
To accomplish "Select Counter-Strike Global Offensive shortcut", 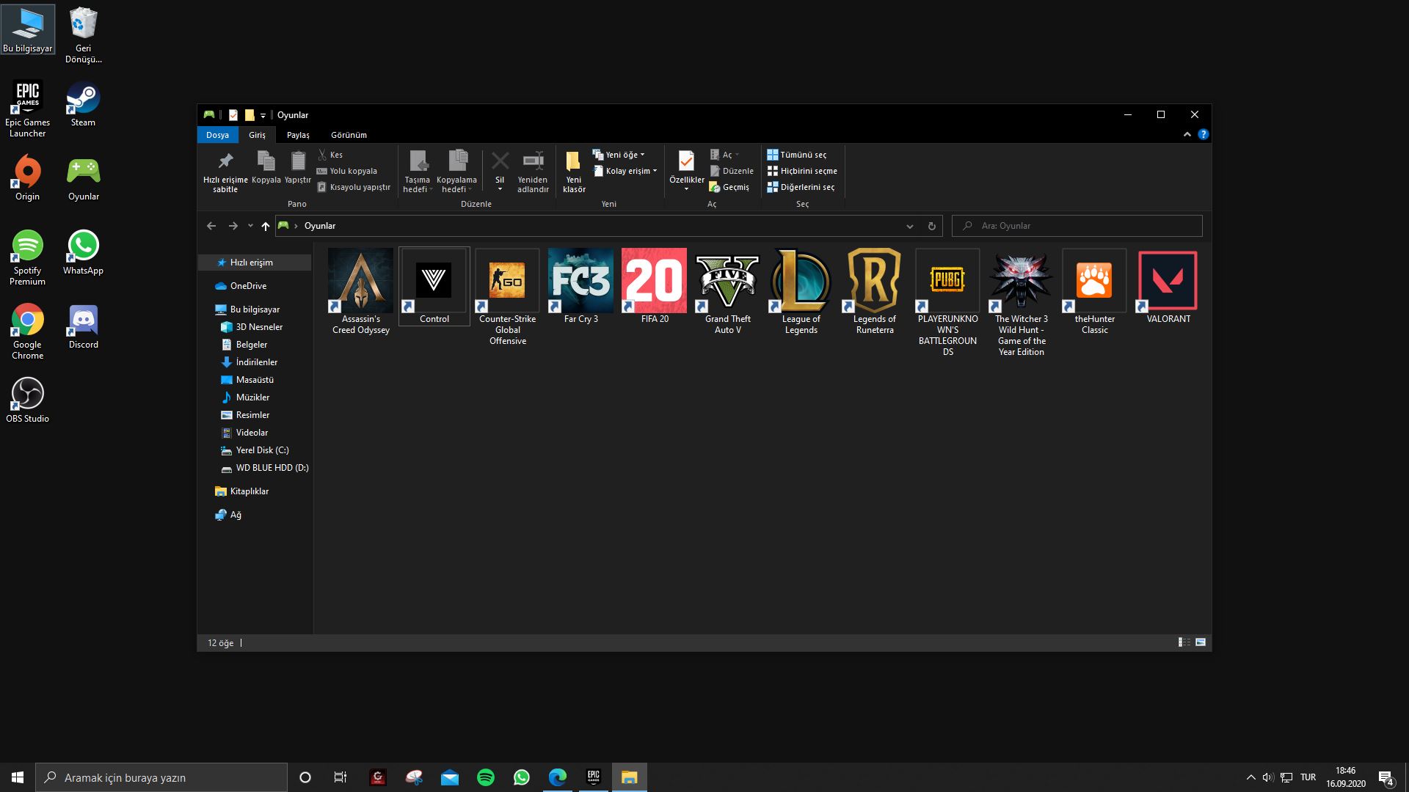I will (x=507, y=297).
